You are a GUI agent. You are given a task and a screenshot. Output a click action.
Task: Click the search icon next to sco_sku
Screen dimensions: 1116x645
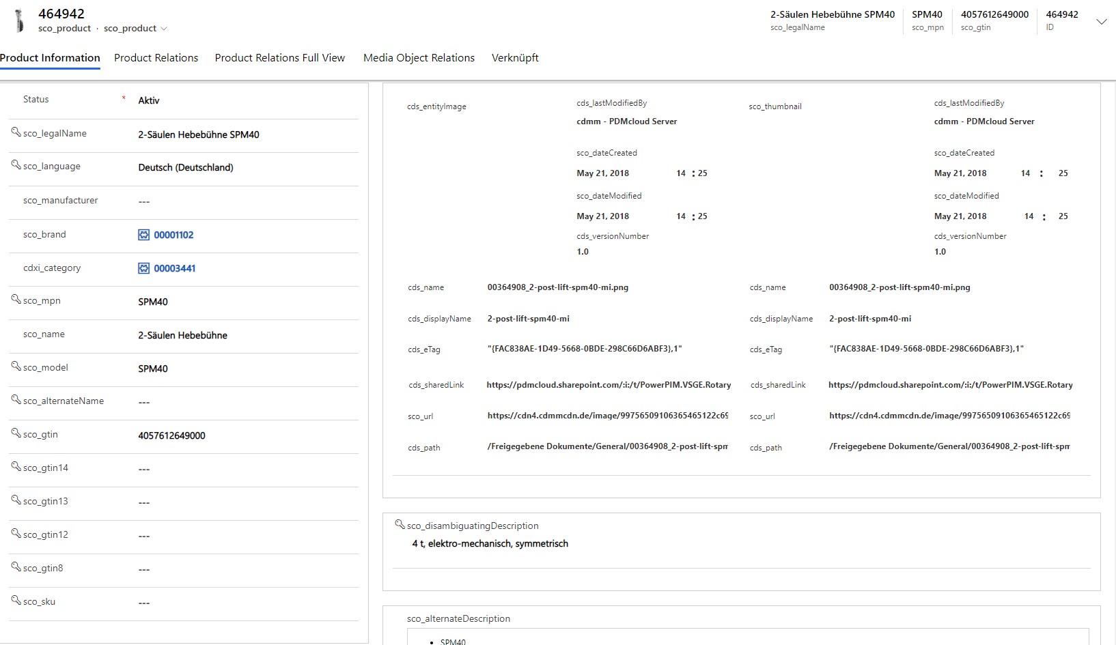tap(16, 601)
